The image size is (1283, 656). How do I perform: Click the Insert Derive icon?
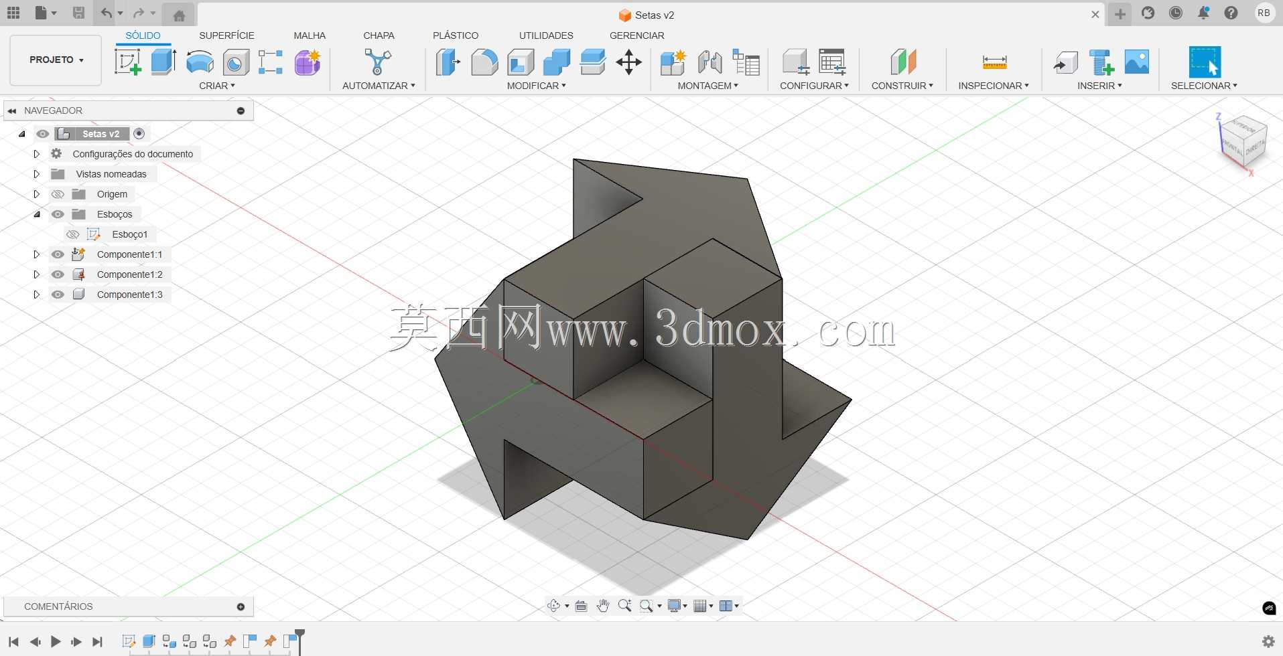point(1065,62)
